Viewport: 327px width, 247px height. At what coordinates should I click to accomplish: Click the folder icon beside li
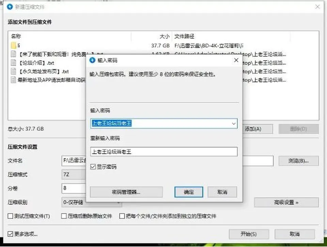[x=14, y=45]
